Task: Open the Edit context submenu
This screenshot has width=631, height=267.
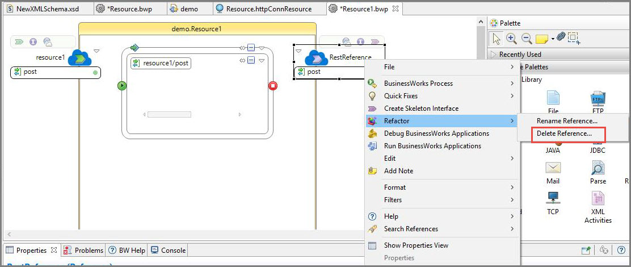Action: tap(442, 158)
